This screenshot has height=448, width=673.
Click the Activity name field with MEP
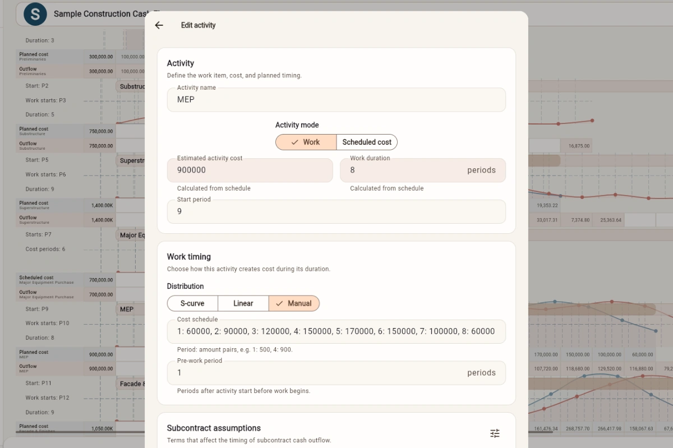click(x=336, y=100)
